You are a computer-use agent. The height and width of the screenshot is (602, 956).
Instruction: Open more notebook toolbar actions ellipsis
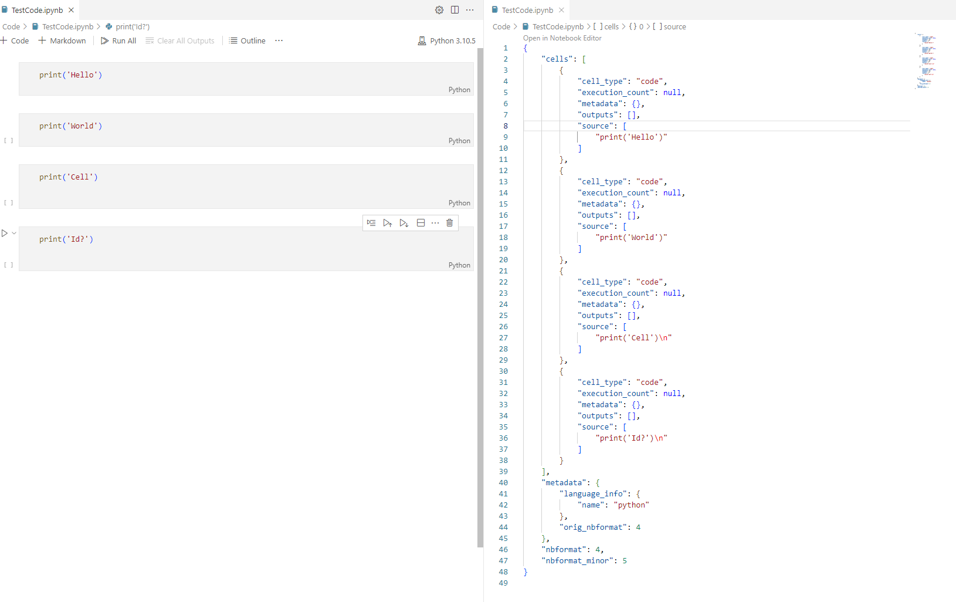(279, 40)
